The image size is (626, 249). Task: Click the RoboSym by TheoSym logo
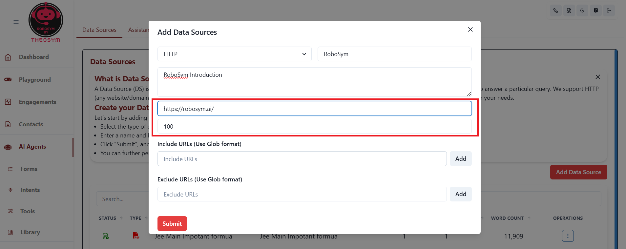click(46, 22)
